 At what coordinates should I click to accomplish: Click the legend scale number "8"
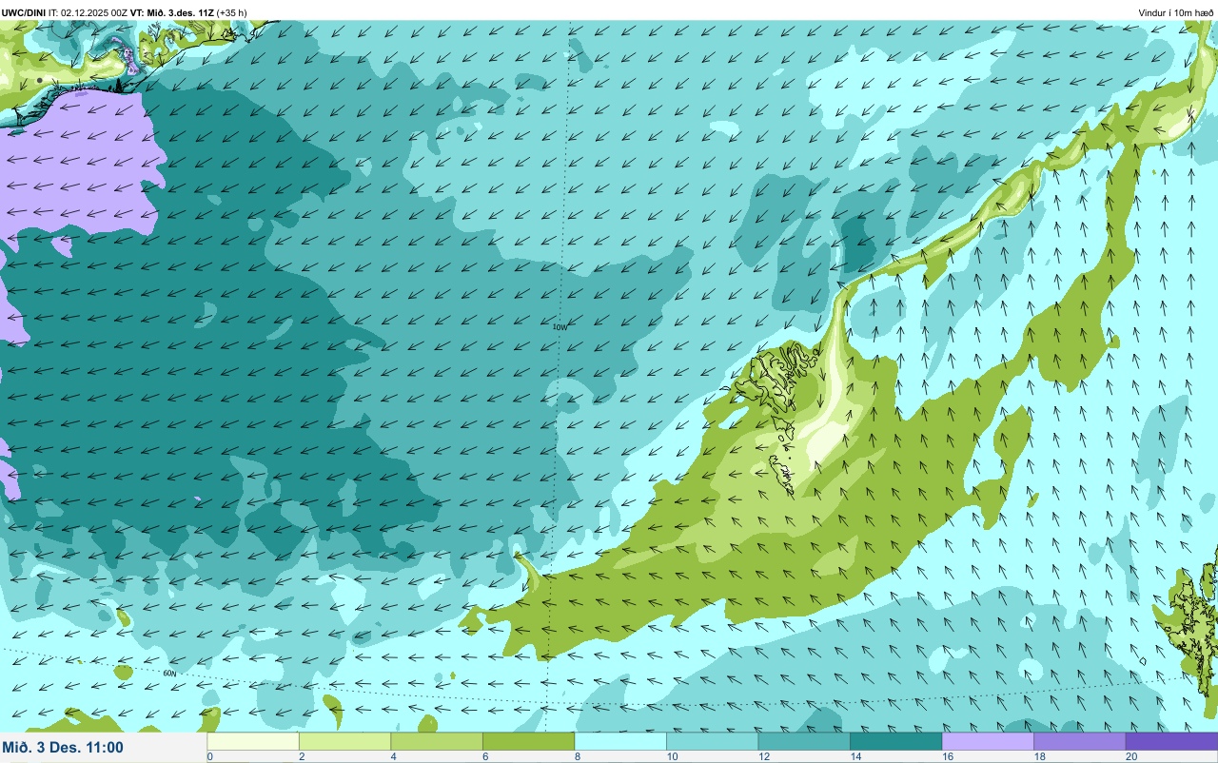[576, 756]
